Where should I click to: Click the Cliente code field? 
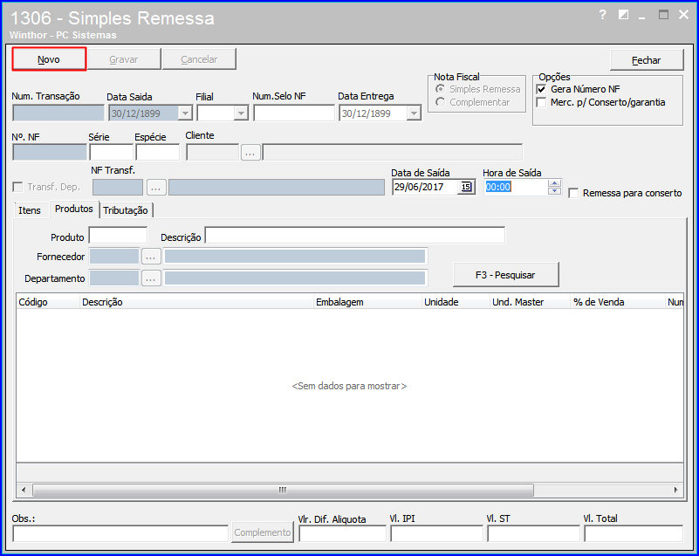[213, 153]
